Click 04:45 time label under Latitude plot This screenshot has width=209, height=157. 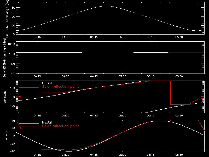(94, 155)
